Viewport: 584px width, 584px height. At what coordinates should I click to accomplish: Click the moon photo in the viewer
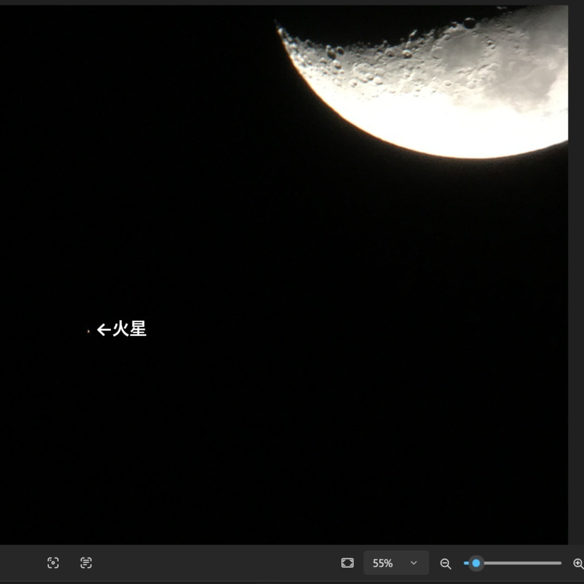[284, 275]
